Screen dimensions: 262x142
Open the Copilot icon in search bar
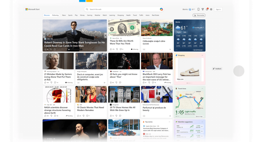click(161, 9)
